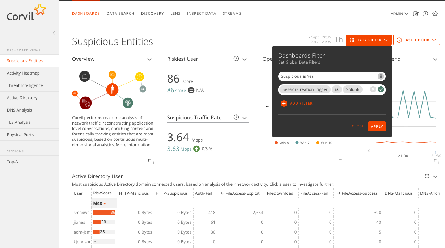Select Threat Intelligence dashboard view
Screen dimensions: 445x248
[29, 85]
